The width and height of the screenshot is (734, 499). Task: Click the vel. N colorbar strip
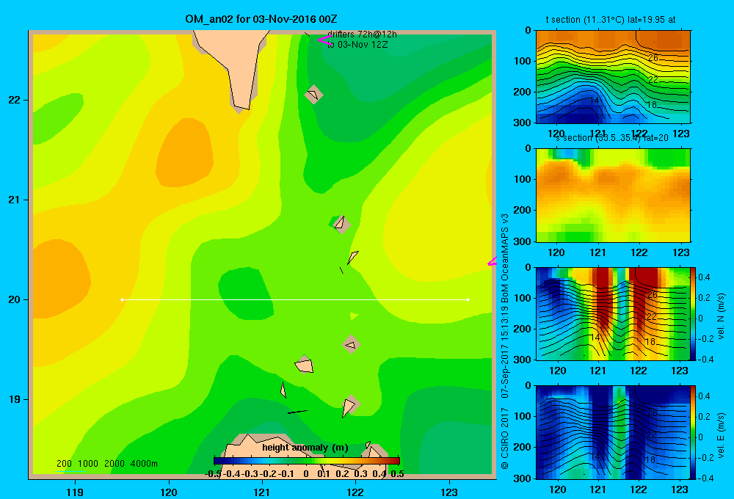tap(694, 313)
